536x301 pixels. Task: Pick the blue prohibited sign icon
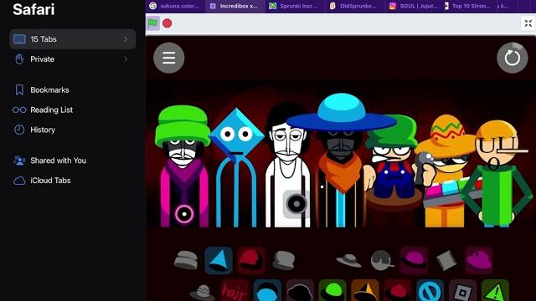(430, 290)
